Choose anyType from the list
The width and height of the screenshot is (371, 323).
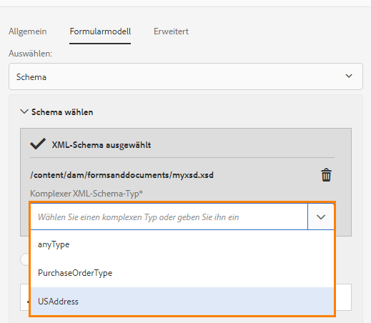182,244
